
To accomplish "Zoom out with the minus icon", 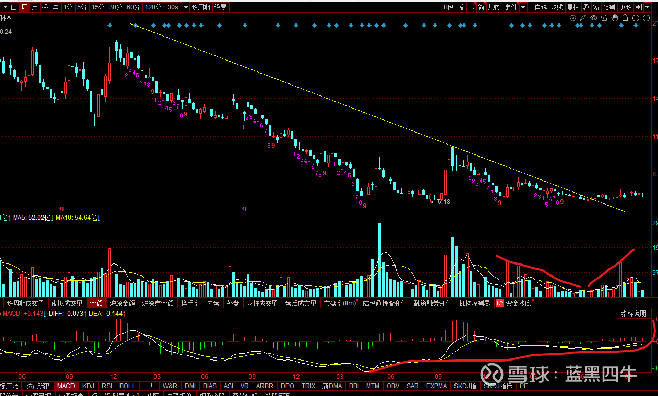I will coord(646,18).
